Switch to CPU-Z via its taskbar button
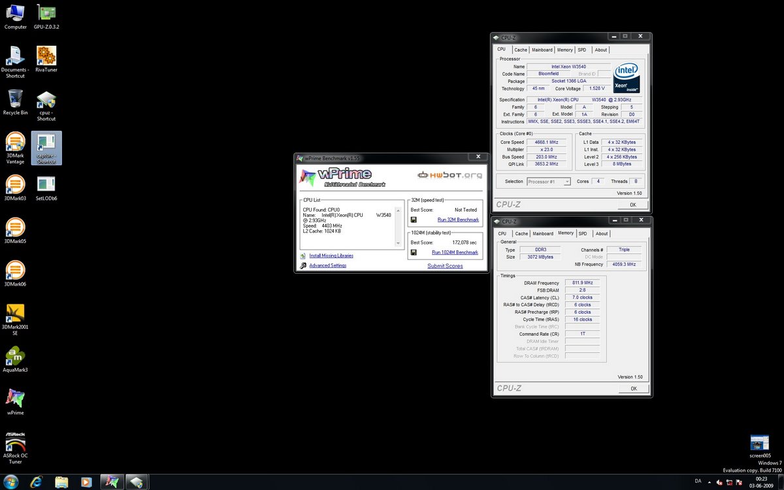The height and width of the screenshot is (490, 784). click(137, 482)
